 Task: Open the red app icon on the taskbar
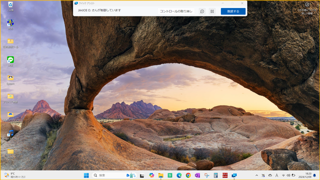point(225,175)
